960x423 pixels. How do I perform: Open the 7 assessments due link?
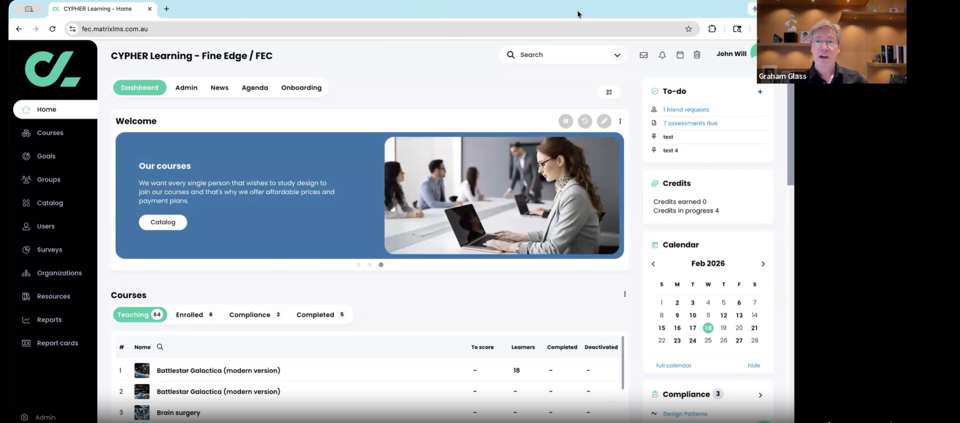pyautogui.click(x=690, y=123)
